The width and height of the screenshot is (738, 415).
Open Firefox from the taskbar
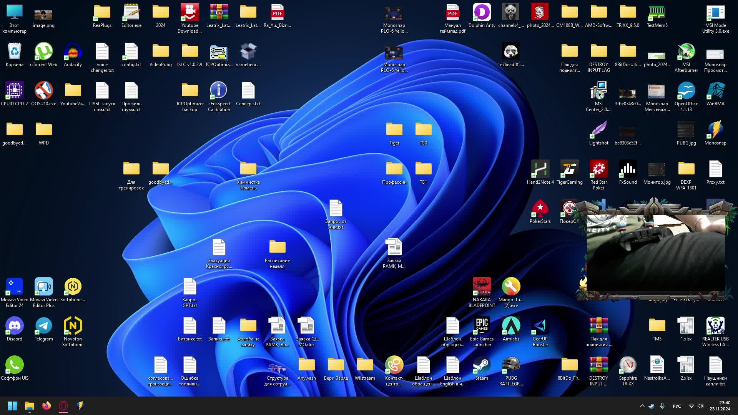pos(47,406)
